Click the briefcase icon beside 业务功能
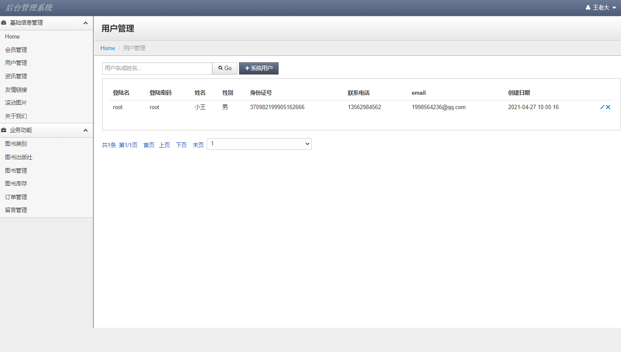621x352 pixels. coord(4,130)
